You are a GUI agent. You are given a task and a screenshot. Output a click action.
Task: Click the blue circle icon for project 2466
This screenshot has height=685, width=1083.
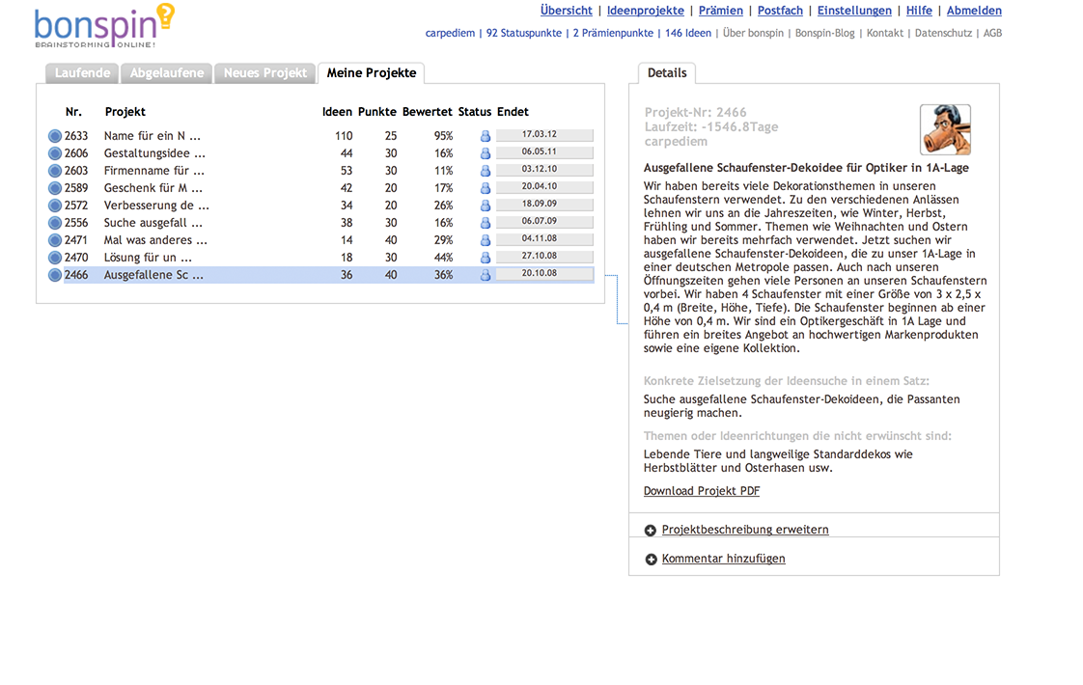55,275
